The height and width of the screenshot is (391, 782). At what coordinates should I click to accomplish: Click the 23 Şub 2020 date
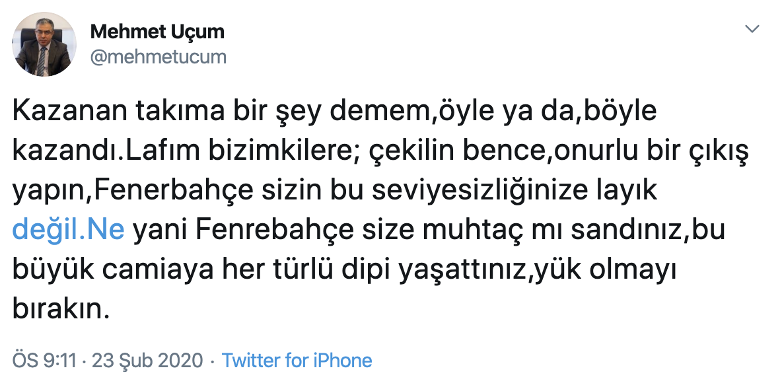147,361
